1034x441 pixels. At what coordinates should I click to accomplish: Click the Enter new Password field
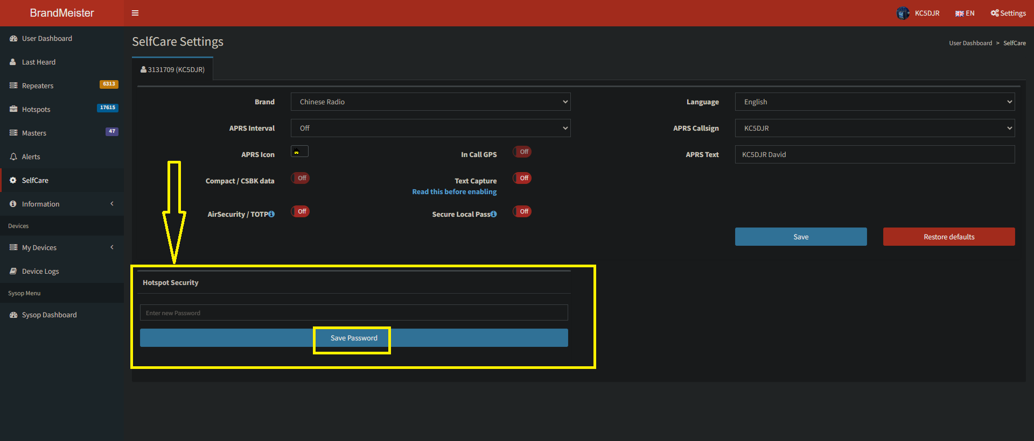(x=354, y=312)
